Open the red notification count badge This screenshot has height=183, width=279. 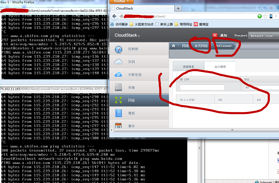point(215,35)
